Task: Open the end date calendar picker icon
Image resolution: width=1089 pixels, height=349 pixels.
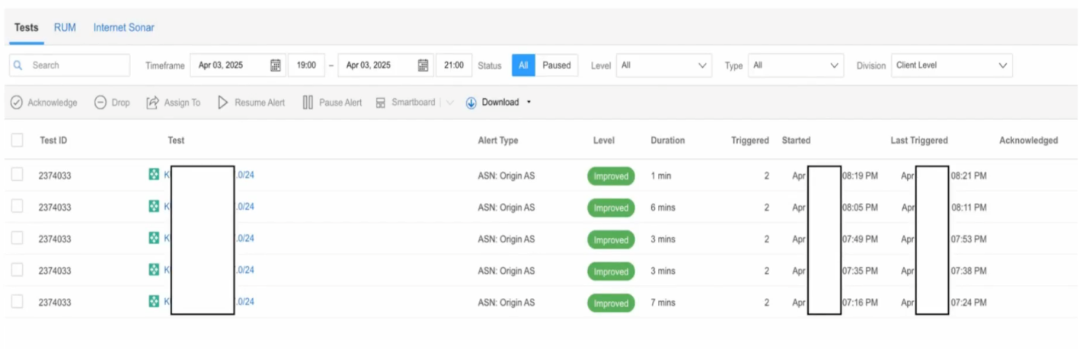Action: [423, 65]
